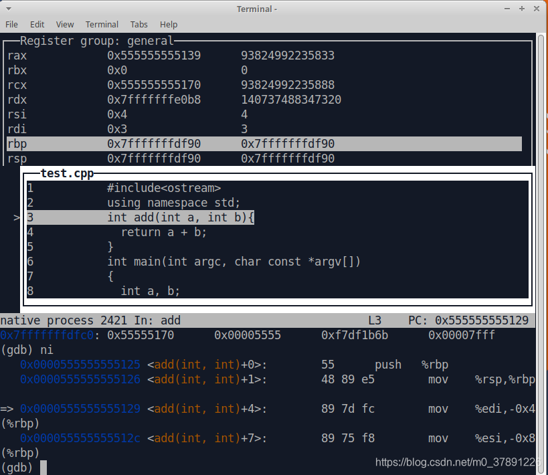The height and width of the screenshot is (475, 548).
Task: Click rdx decimal value 140737488347320
Action: 291,100
